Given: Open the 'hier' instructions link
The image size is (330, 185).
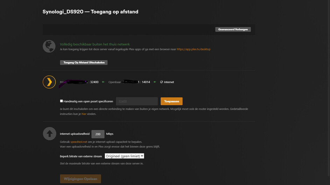Looking at the screenshot, I should [84, 114].
